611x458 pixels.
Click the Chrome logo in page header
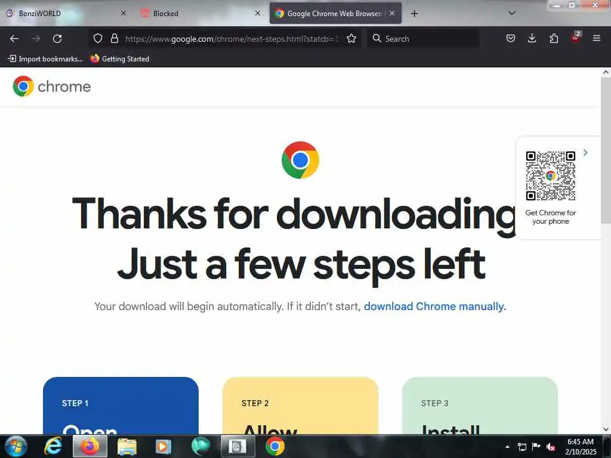pyautogui.click(x=23, y=86)
